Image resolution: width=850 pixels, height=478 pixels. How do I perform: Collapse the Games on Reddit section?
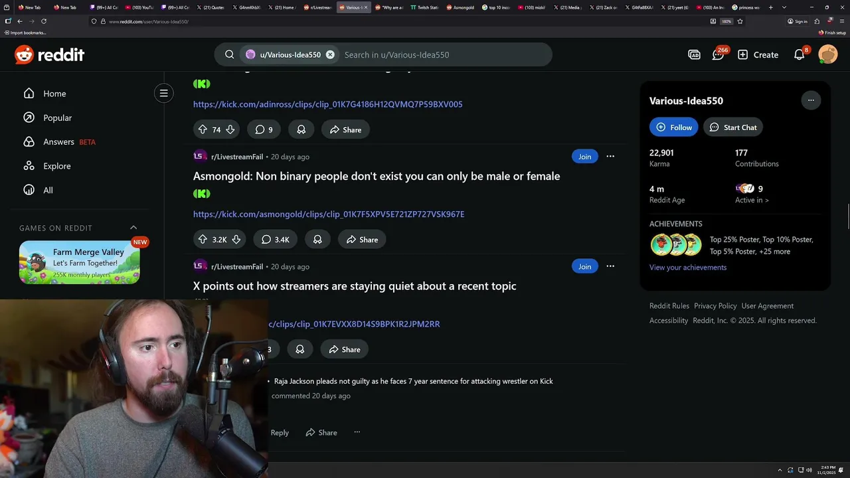click(133, 228)
